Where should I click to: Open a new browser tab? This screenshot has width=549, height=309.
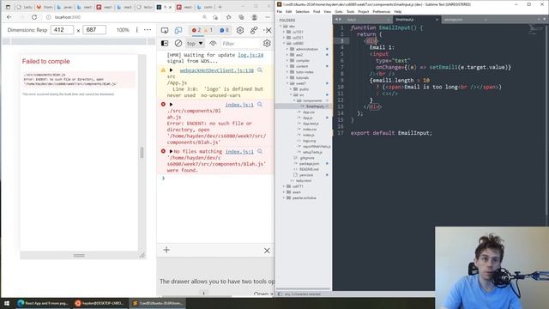[x=220, y=7]
